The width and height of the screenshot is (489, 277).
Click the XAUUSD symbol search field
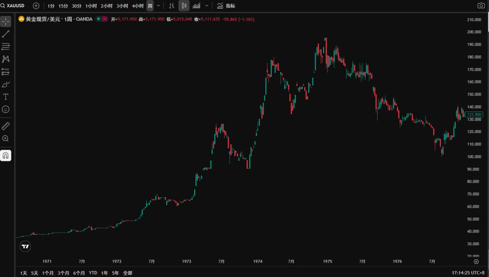(x=15, y=6)
